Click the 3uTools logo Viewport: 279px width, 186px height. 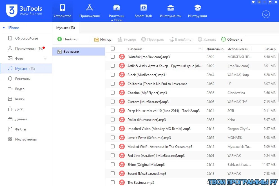click(x=24, y=11)
